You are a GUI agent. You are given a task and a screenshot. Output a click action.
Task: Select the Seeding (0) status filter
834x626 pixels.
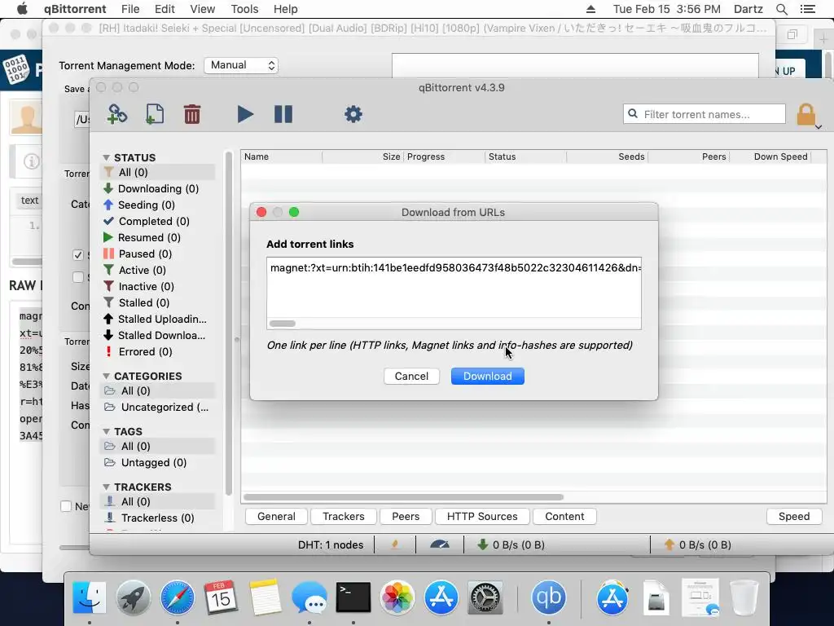pos(147,205)
